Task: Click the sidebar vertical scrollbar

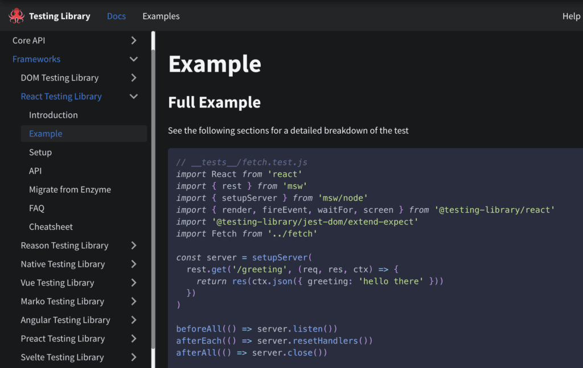Action: click(x=153, y=199)
